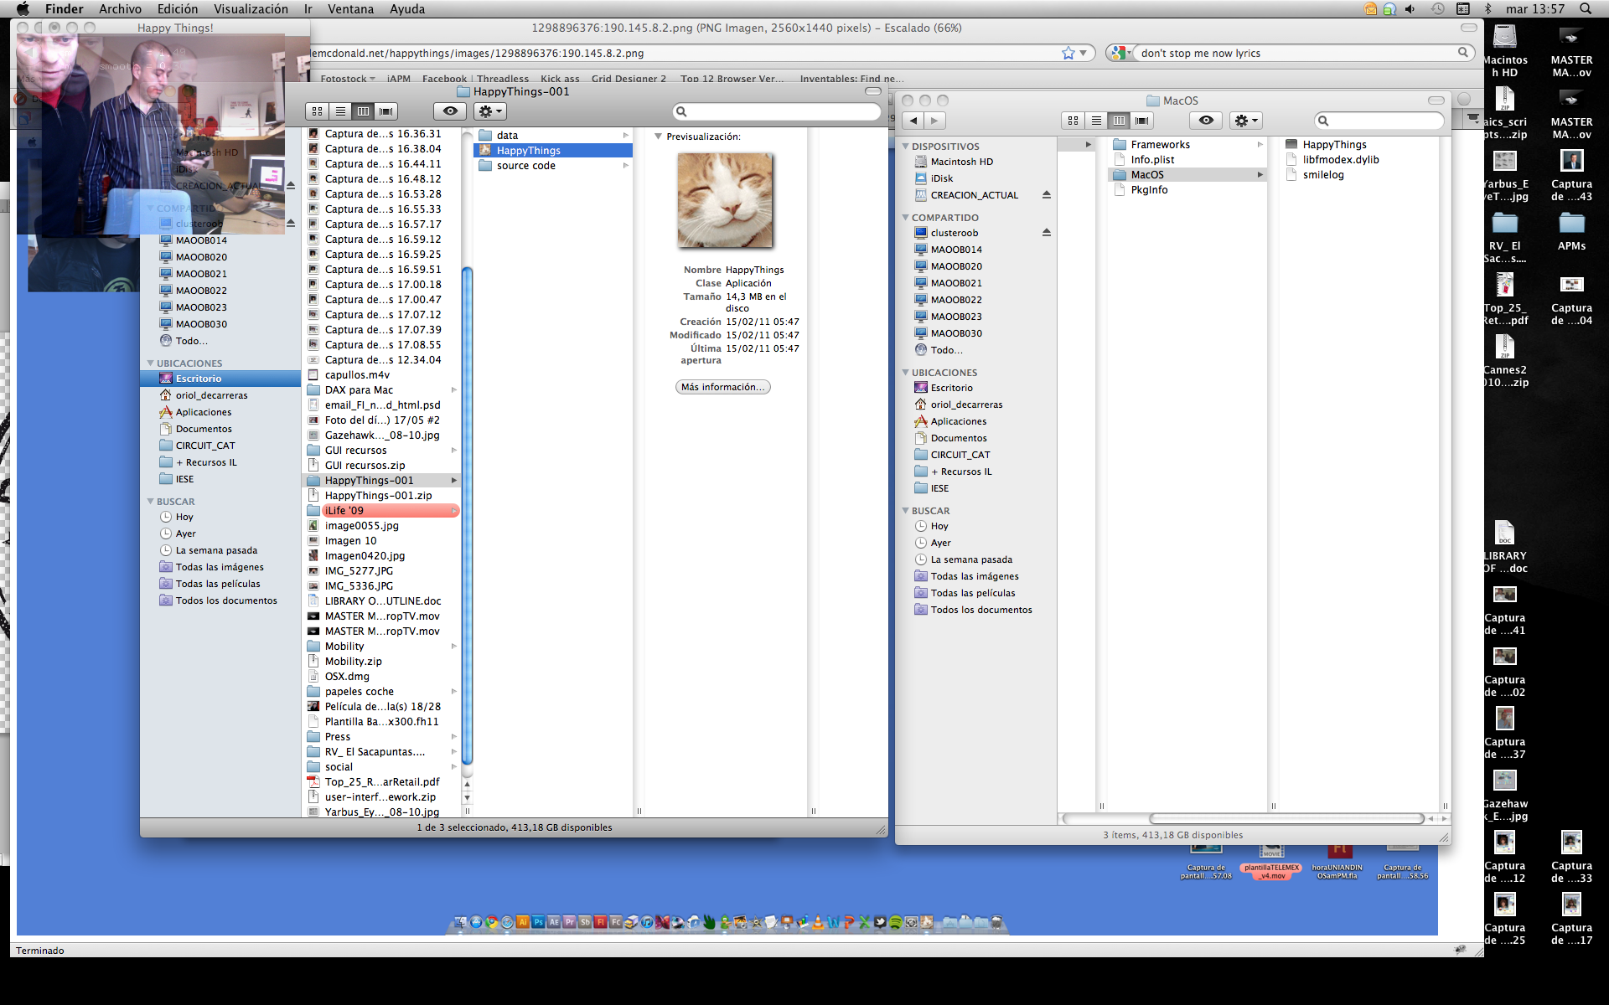
Task: Open Spotlight magnifier in the menu bar
Action: pyautogui.click(x=1585, y=9)
